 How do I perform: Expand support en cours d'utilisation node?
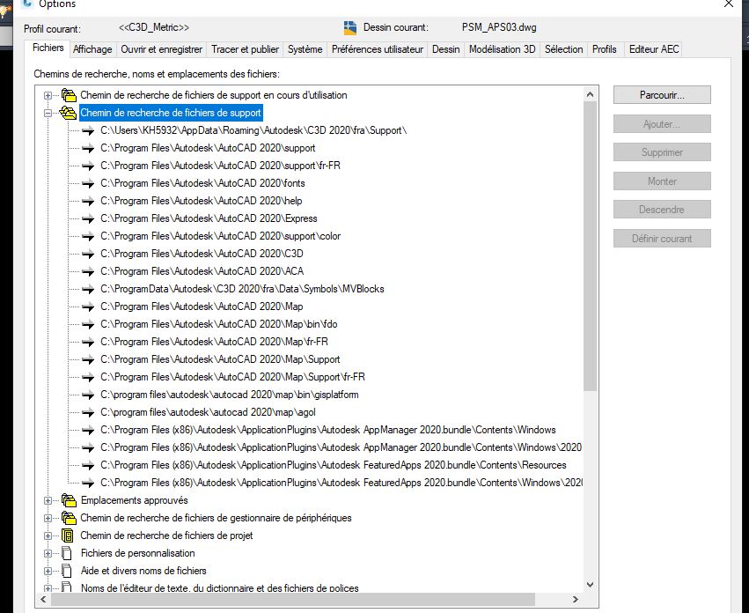(48, 96)
